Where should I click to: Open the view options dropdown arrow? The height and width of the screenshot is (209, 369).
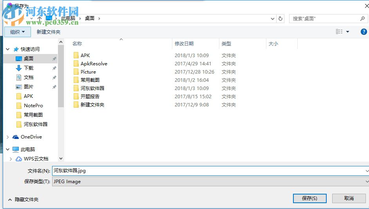[x=347, y=31]
